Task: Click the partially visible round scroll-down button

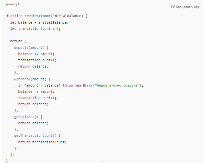Action: (102, 162)
